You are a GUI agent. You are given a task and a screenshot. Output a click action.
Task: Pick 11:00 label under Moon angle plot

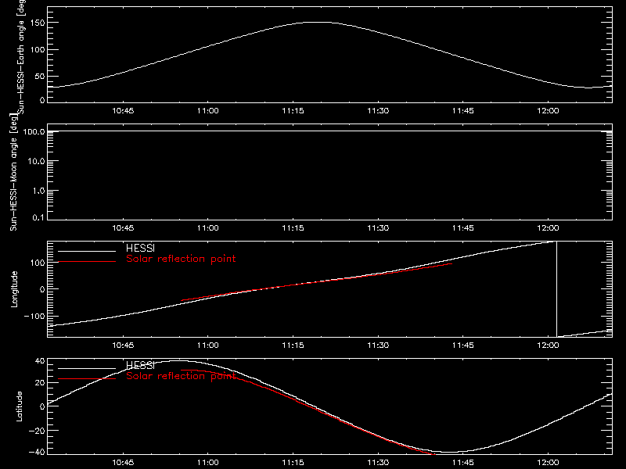(208, 228)
